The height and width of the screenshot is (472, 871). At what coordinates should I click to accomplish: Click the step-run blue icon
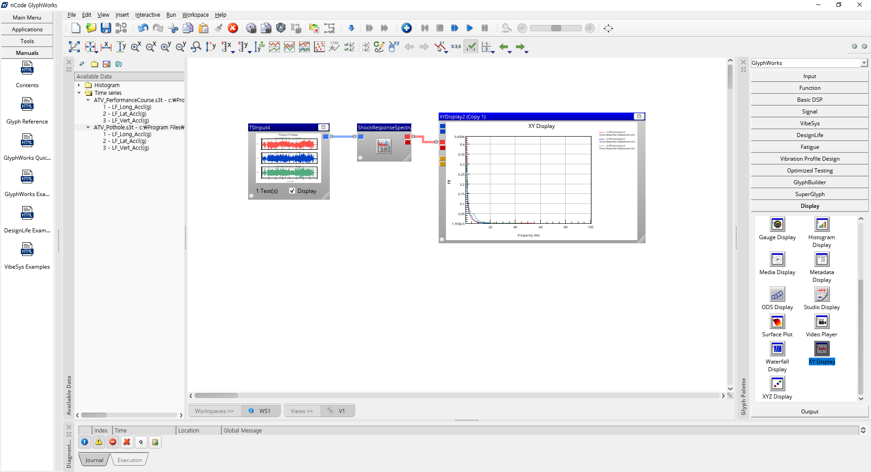455,28
